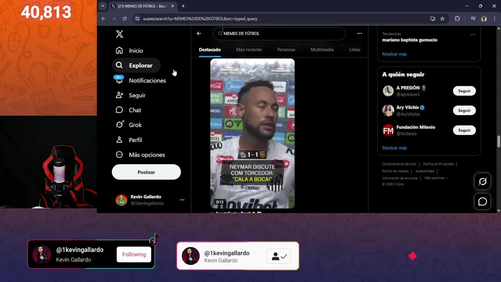Open Chrome three-dot menu
Viewport: 501px width, 282px height.
point(494,18)
